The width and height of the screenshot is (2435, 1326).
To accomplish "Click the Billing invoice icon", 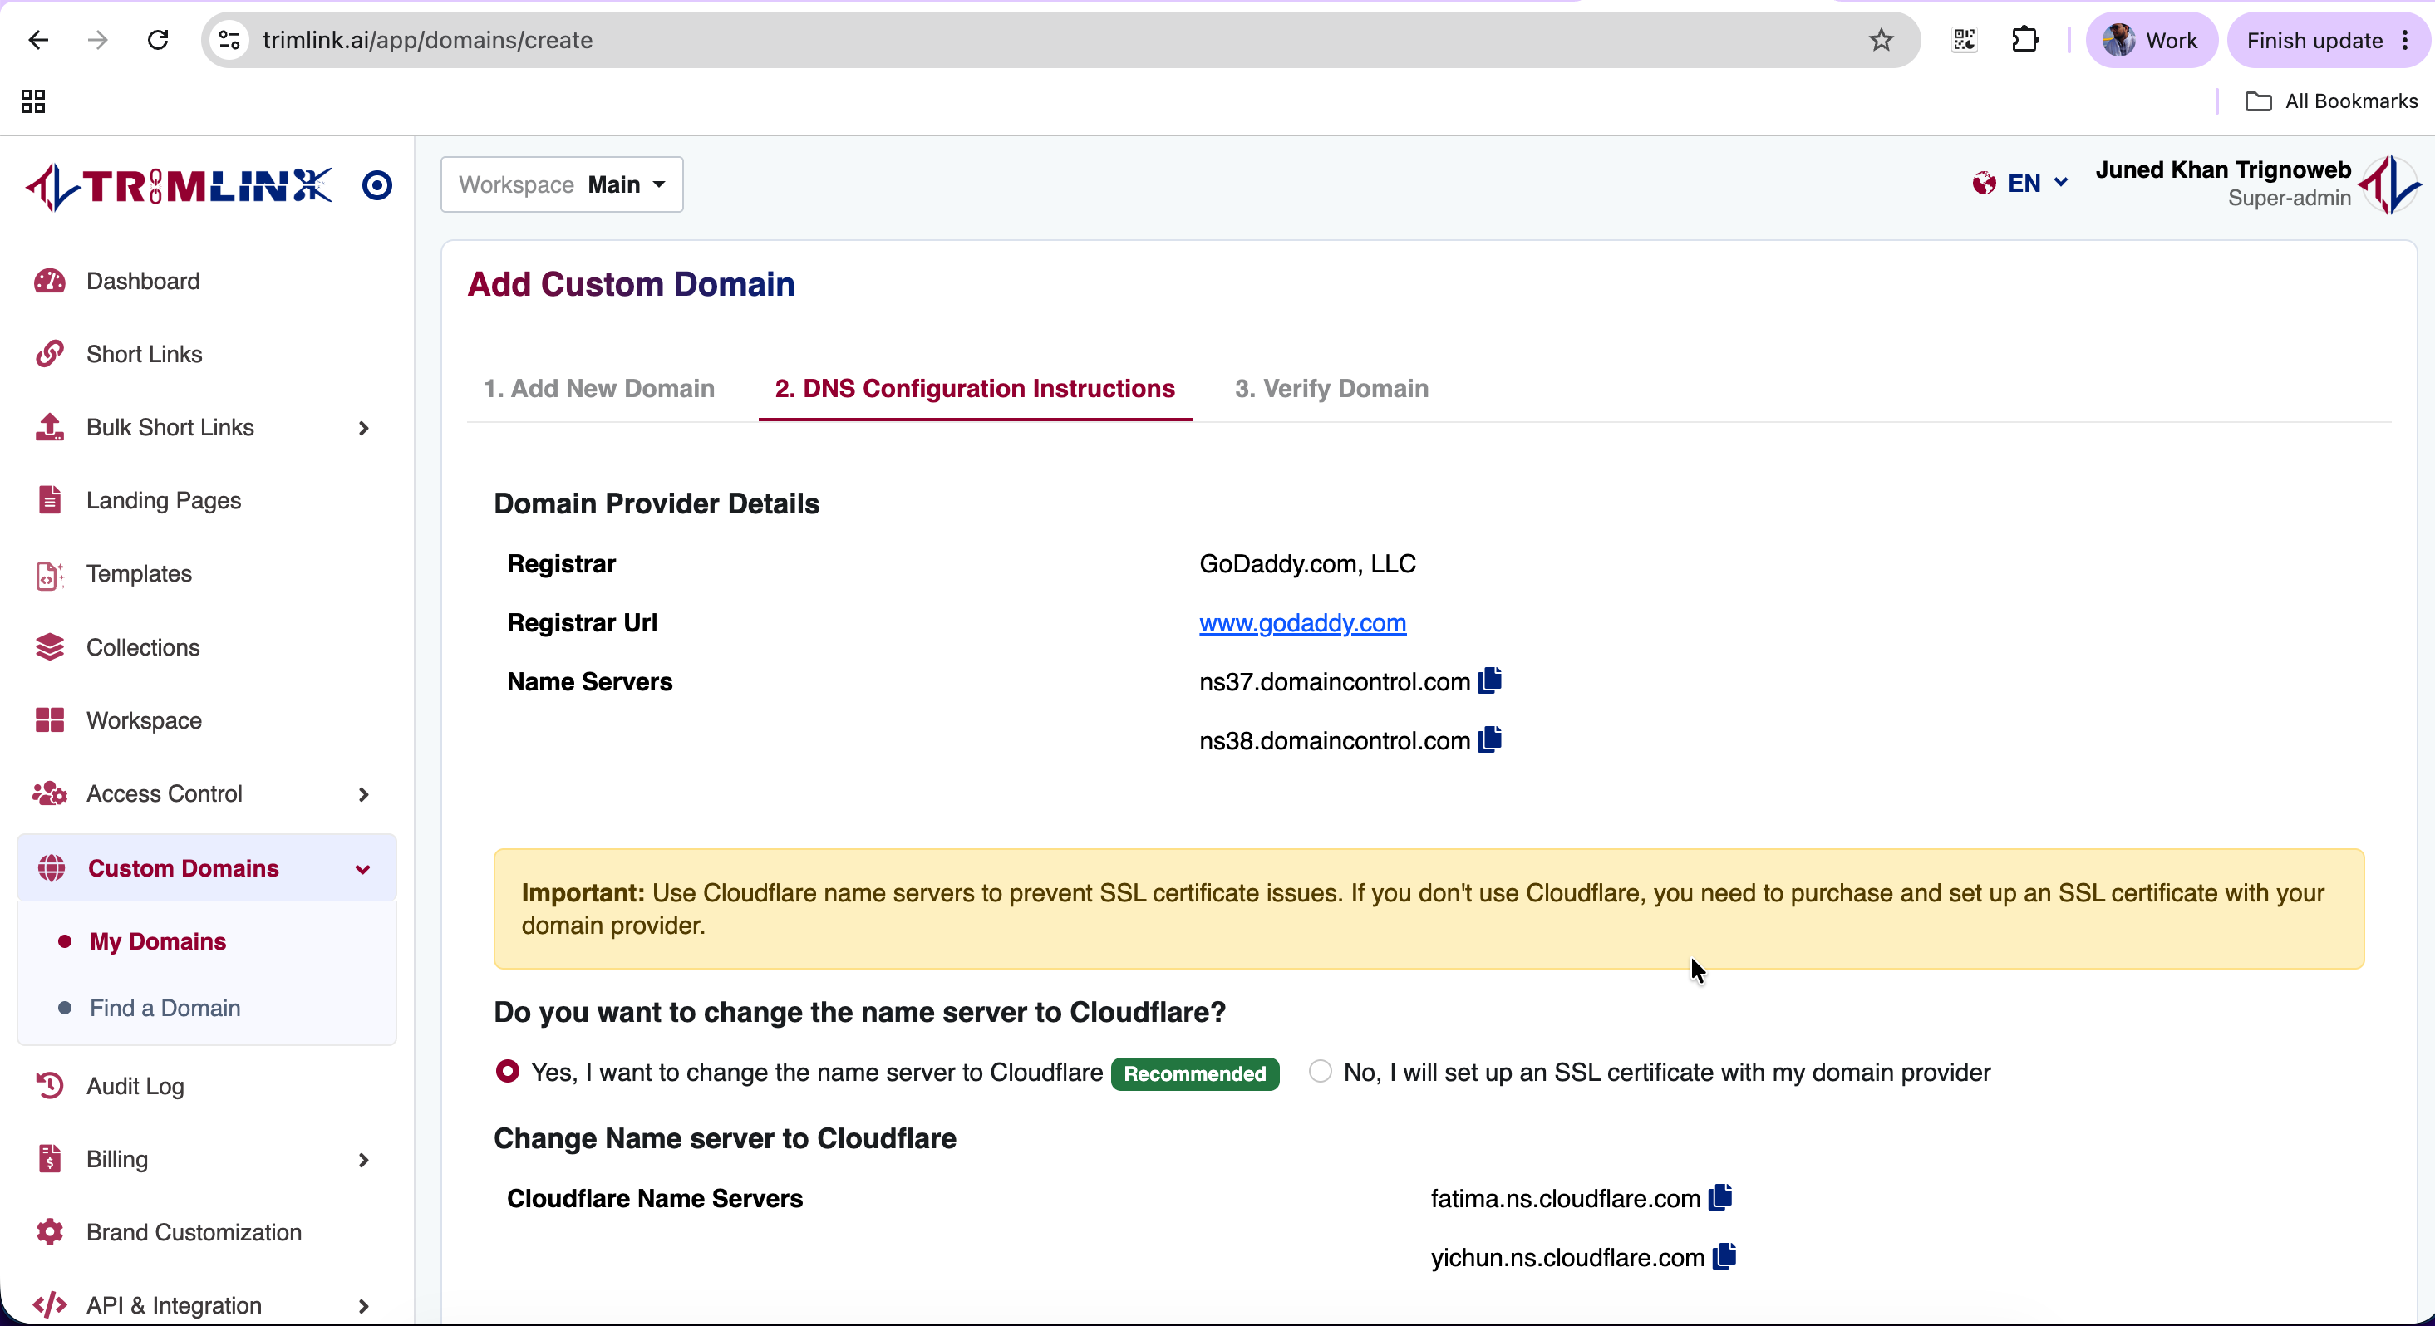I will tap(49, 1159).
